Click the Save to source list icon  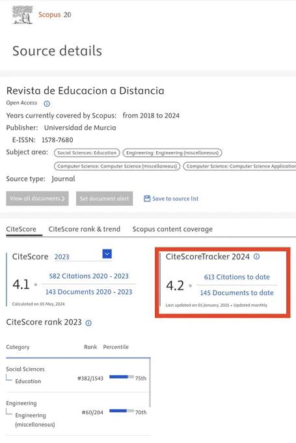pos(147,199)
